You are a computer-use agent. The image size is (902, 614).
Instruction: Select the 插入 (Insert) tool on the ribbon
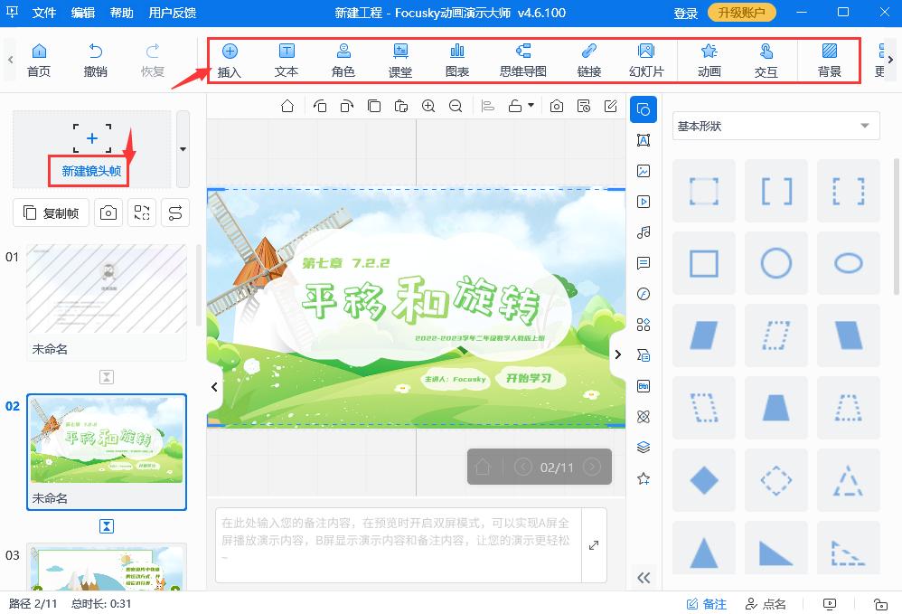click(x=229, y=59)
